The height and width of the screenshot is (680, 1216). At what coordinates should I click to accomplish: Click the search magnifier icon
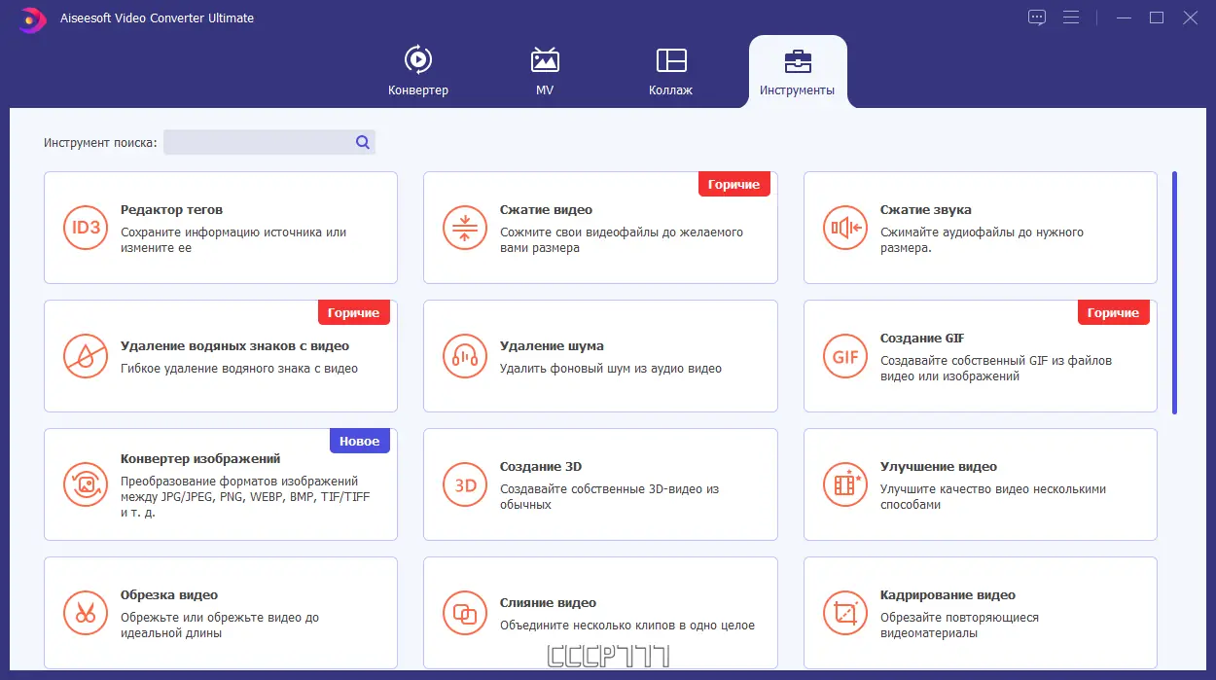point(363,142)
